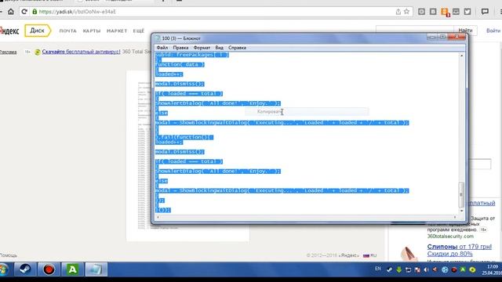The height and width of the screenshot is (282, 502).
Task: Open the Правка menu in Notepad
Action: [180, 48]
